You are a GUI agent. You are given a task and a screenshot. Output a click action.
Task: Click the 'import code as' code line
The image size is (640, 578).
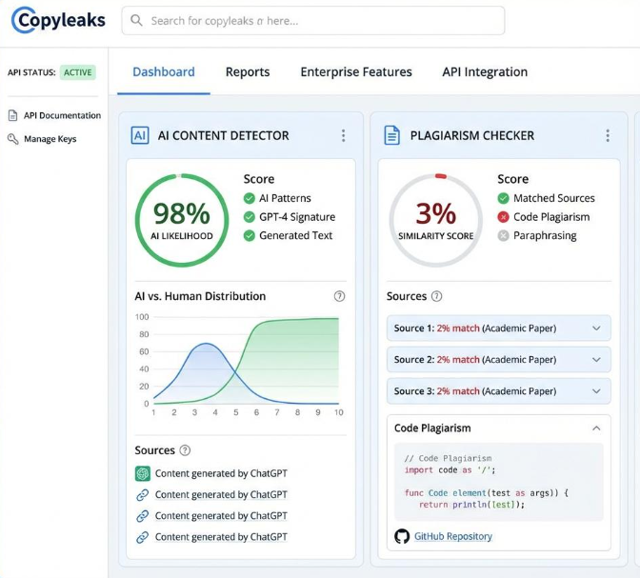[x=450, y=470]
